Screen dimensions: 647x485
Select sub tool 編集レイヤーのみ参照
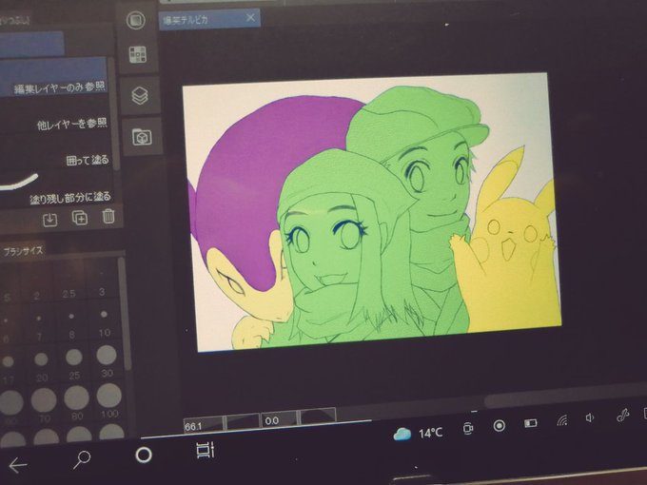pyautogui.click(x=53, y=78)
